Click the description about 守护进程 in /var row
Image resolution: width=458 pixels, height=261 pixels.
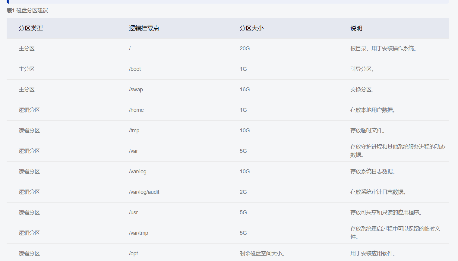(x=398, y=151)
